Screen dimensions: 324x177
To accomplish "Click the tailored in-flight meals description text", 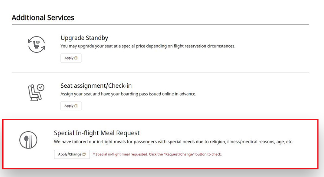I will 174,142.
